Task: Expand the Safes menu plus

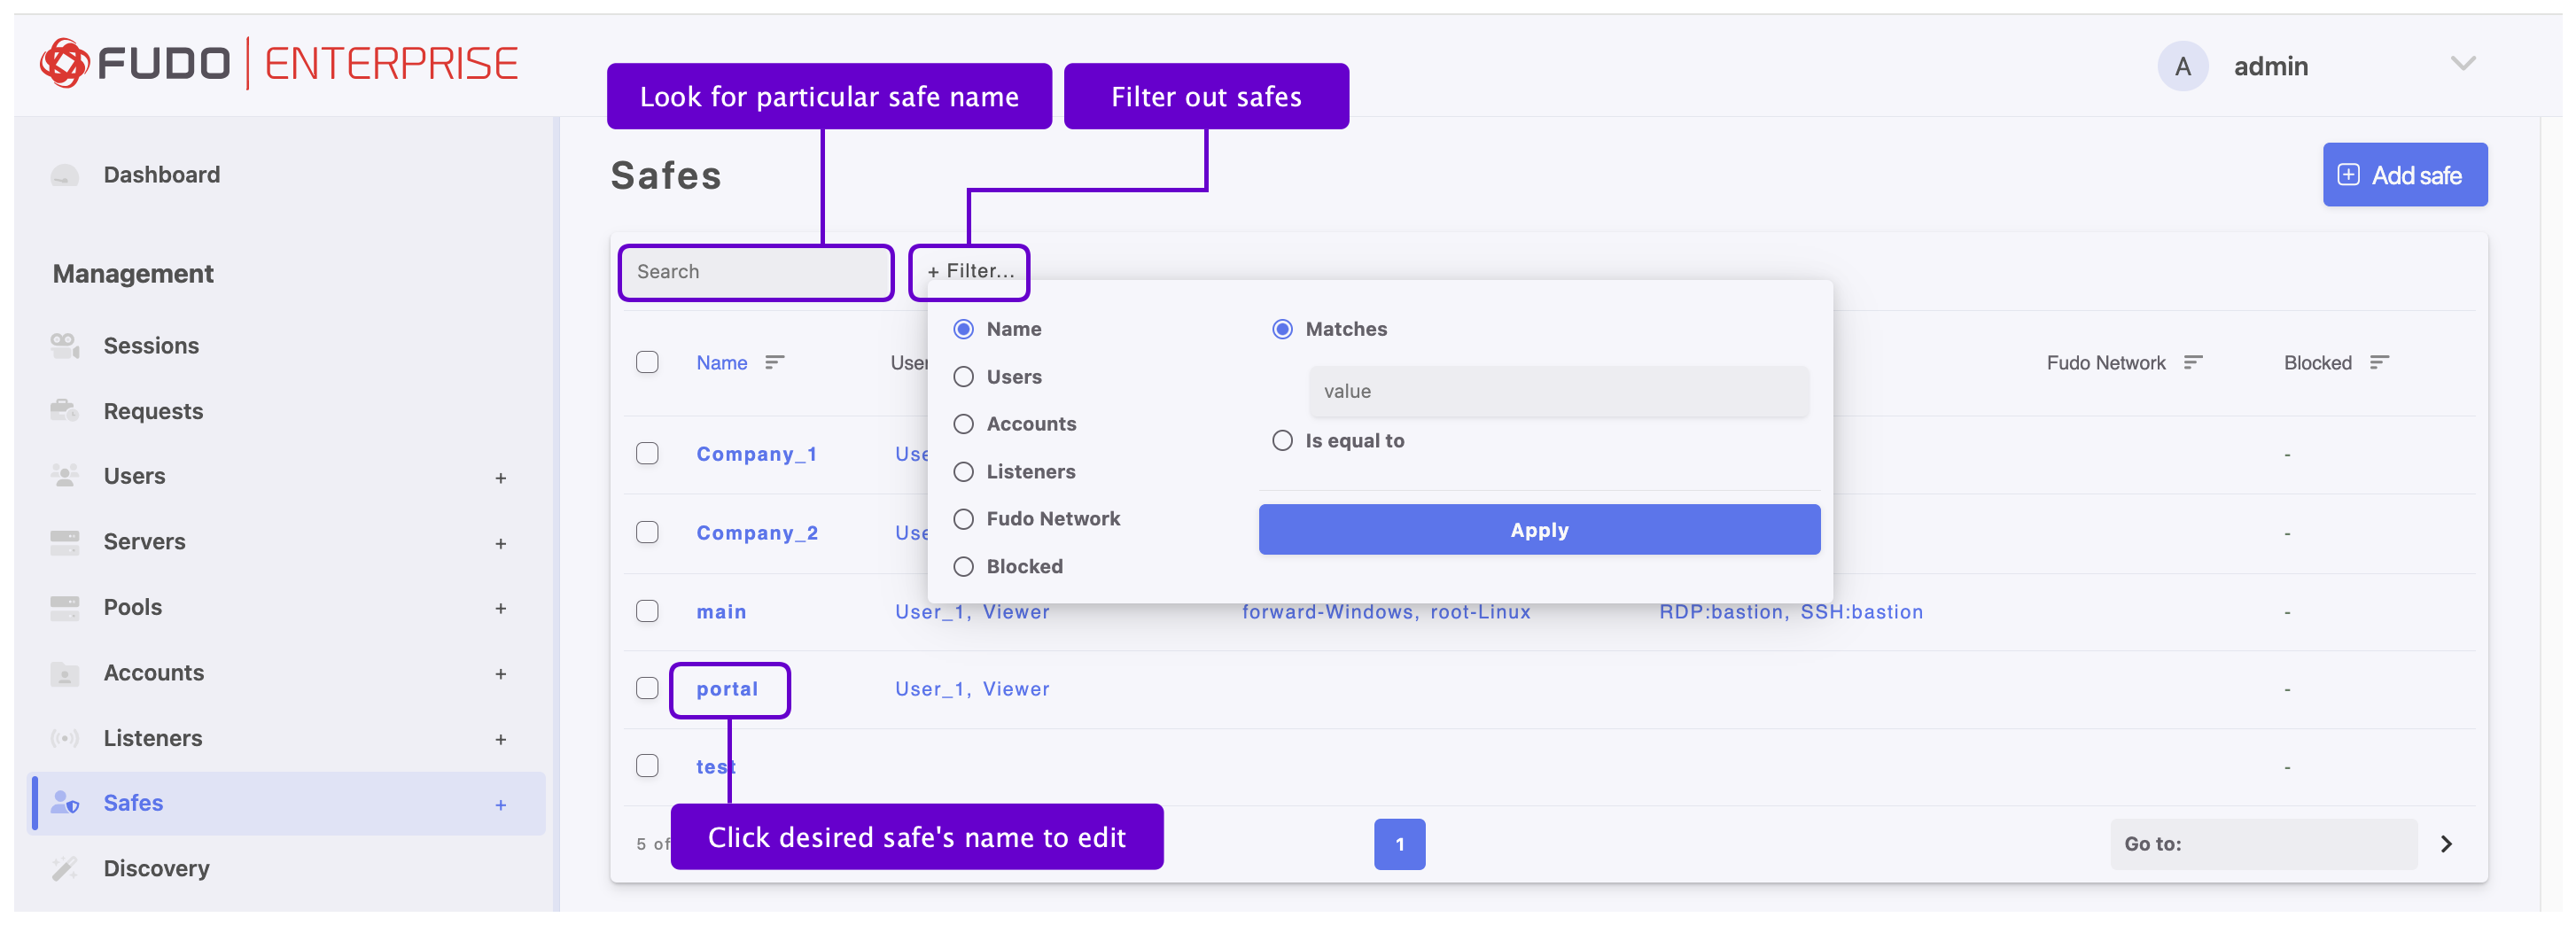Action: 501,805
